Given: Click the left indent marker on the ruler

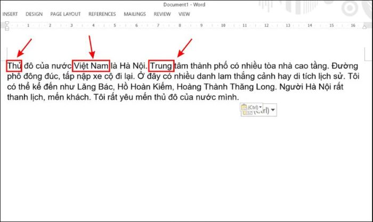Looking at the screenshot, I should pyautogui.click(x=7, y=25).
